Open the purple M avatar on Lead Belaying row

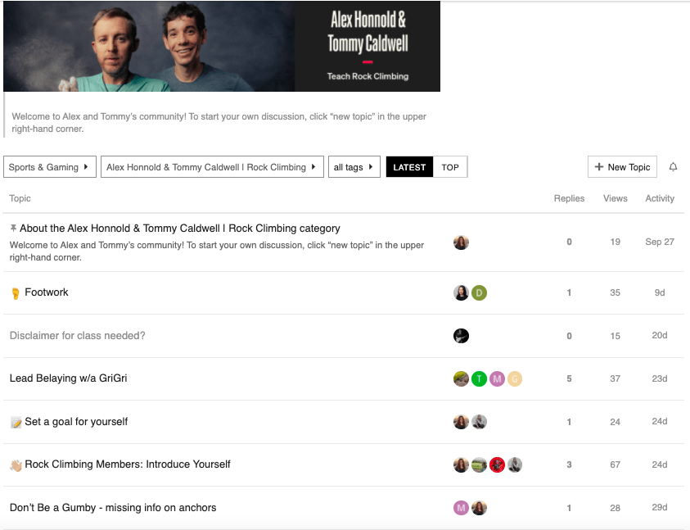click(x=498, y=378)
